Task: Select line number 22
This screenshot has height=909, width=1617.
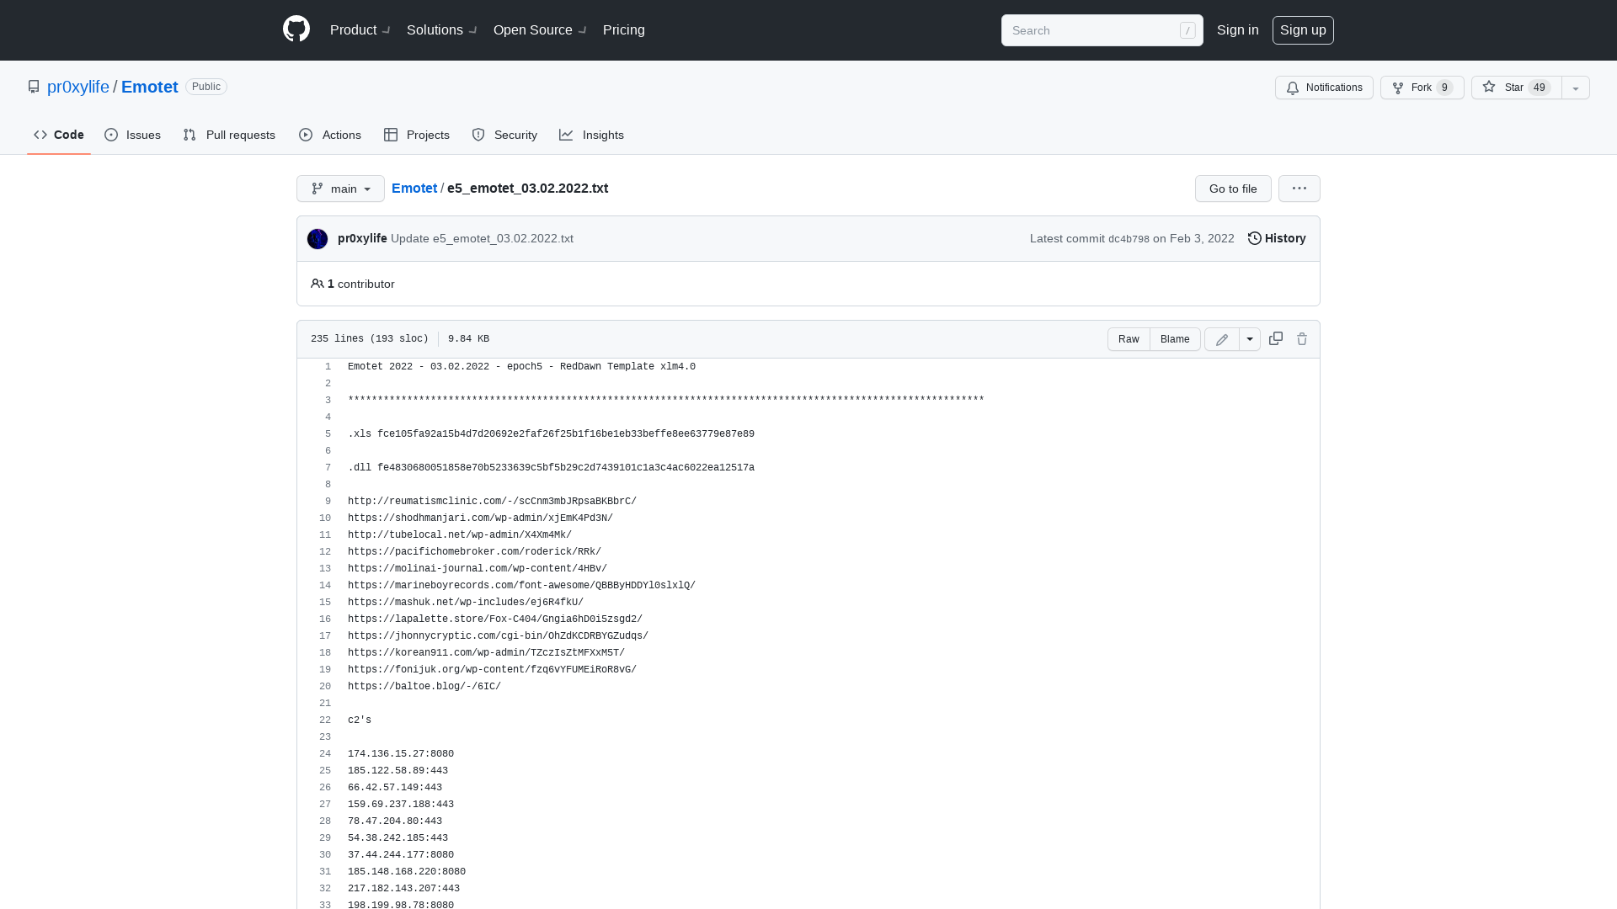Action: pos(325,720)
